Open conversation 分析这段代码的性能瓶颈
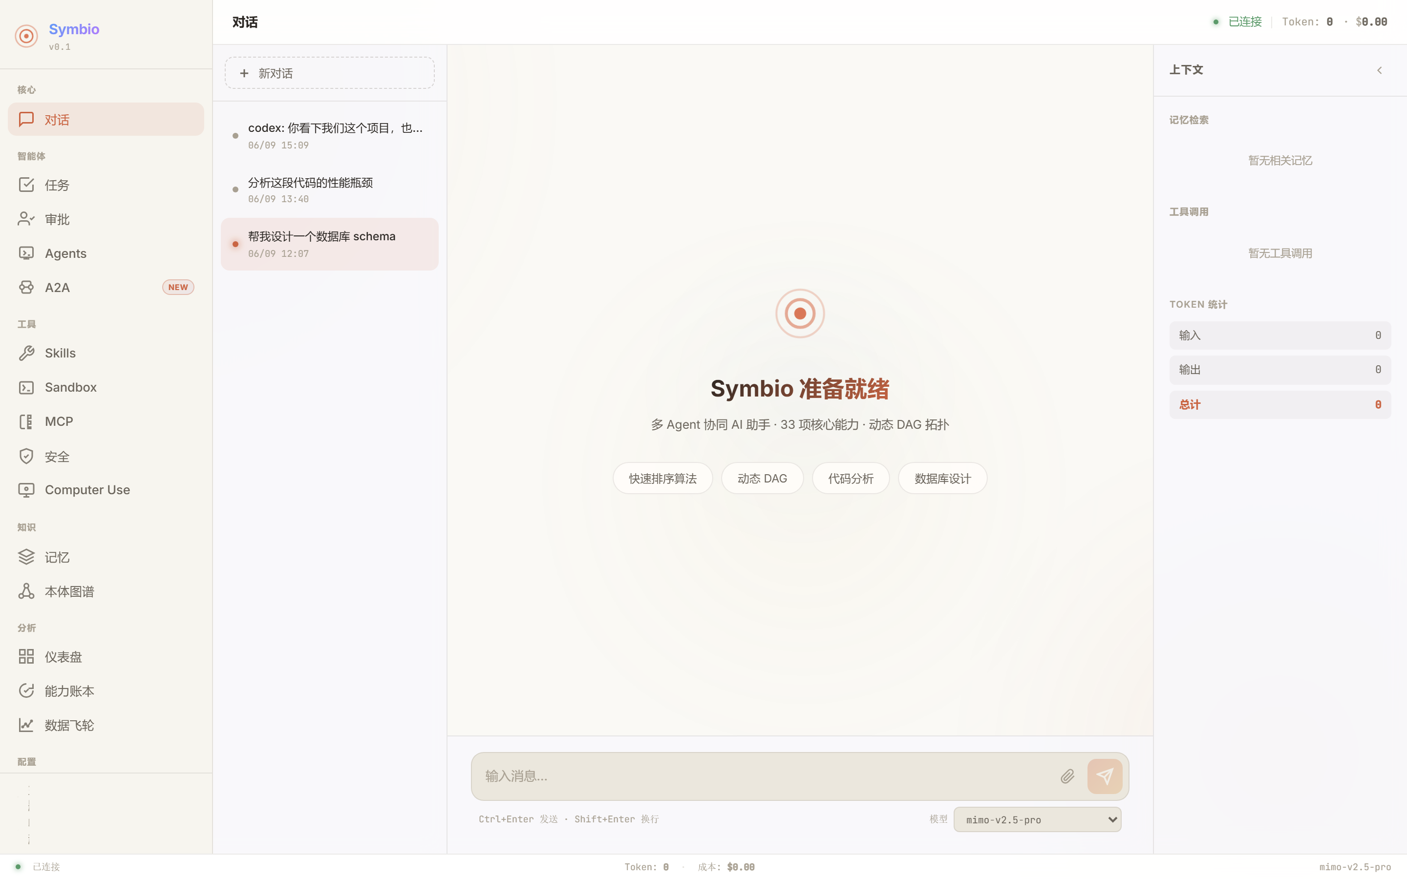 [x=330, y=189]
